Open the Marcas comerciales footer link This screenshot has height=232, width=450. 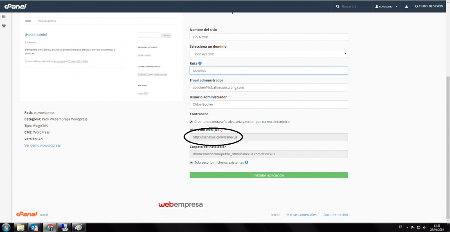pyautogui.click(x=301, y=214)
